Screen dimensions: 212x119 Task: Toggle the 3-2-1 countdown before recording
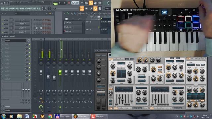coord(91,3)
